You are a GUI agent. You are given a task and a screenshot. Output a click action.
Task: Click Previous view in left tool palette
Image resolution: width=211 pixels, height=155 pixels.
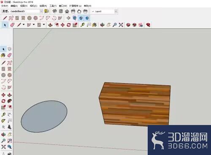click(9, 147)
